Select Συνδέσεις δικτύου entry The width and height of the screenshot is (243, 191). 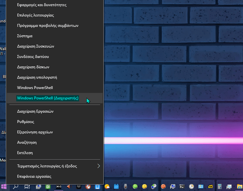55,57
